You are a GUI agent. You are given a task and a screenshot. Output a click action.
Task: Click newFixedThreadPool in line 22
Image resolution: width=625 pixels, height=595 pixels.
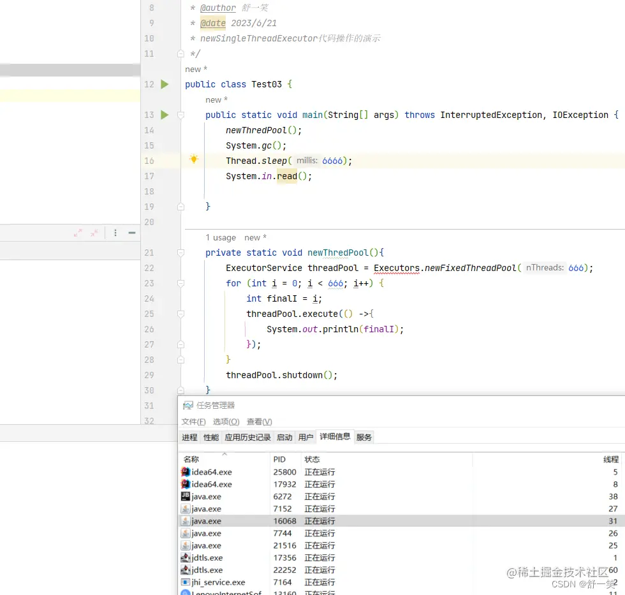[471, 268]
